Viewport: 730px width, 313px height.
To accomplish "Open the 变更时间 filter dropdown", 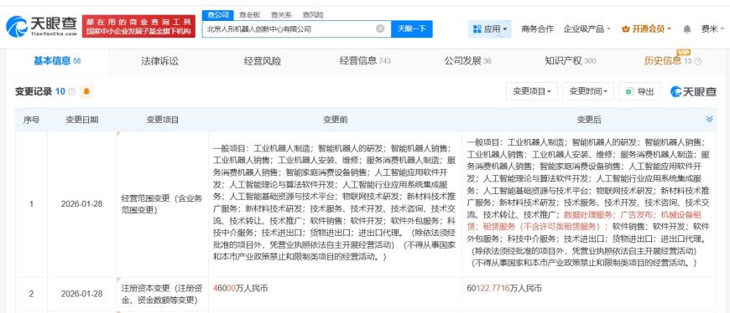I will click(x=588, y=91).
